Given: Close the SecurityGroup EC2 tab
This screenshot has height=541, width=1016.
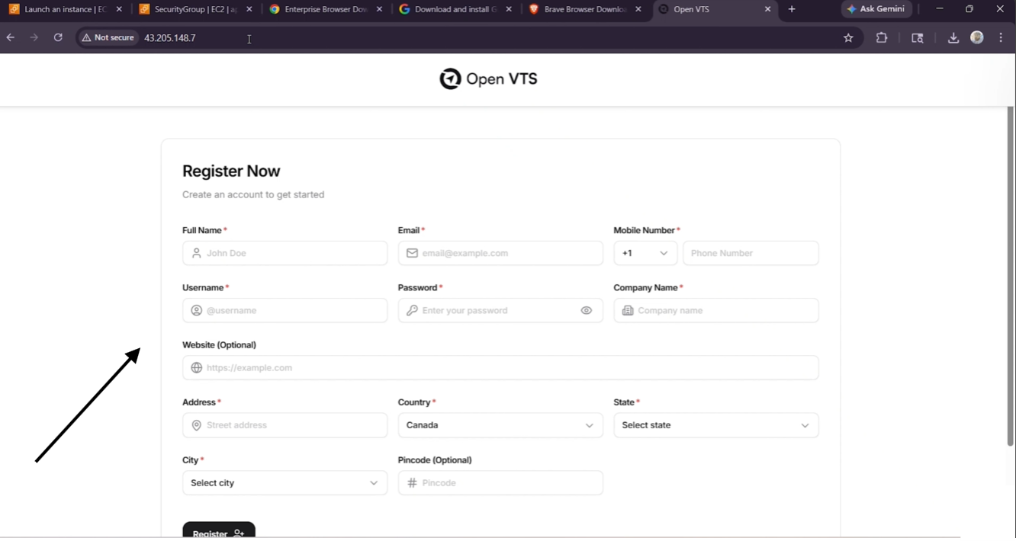Looking at the screenshot, I should pyautogui.click(x=249, y=9).
